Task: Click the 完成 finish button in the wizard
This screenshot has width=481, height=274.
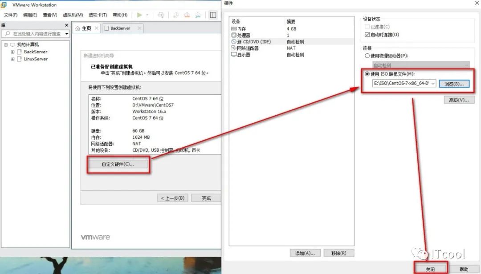Action: [x=206, y=198]
